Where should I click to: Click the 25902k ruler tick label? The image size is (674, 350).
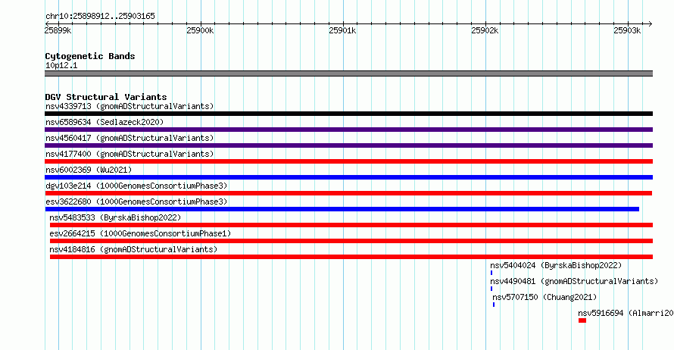pyautogui.click(x=485, y=30)
